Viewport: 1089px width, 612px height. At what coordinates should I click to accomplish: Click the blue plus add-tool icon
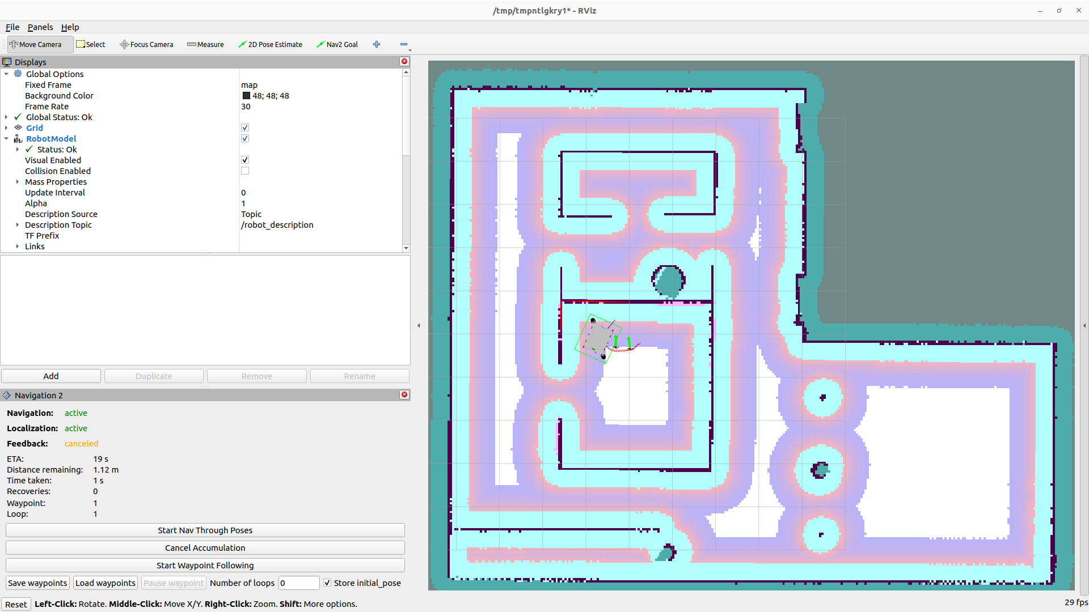point(377,44)
